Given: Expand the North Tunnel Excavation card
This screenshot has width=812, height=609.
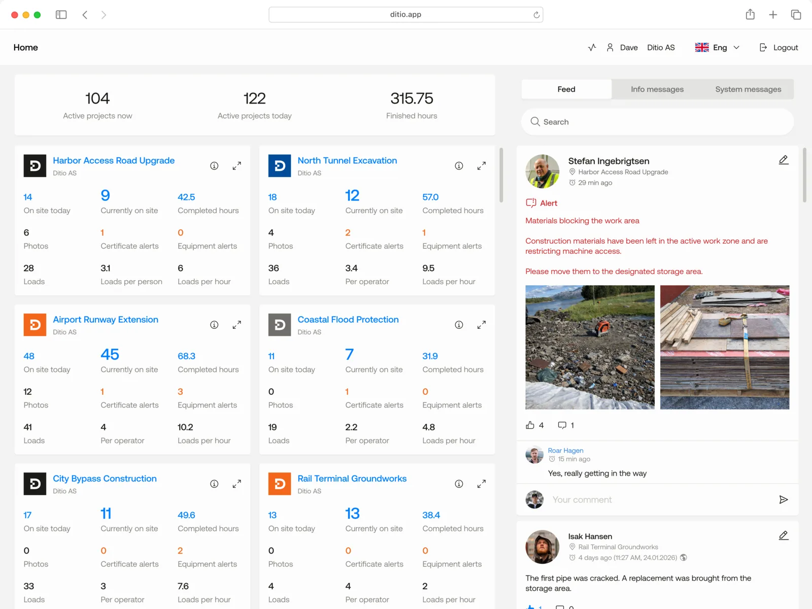Looking at the screenshot, I should pyautogui.click(x=481, y=165).
